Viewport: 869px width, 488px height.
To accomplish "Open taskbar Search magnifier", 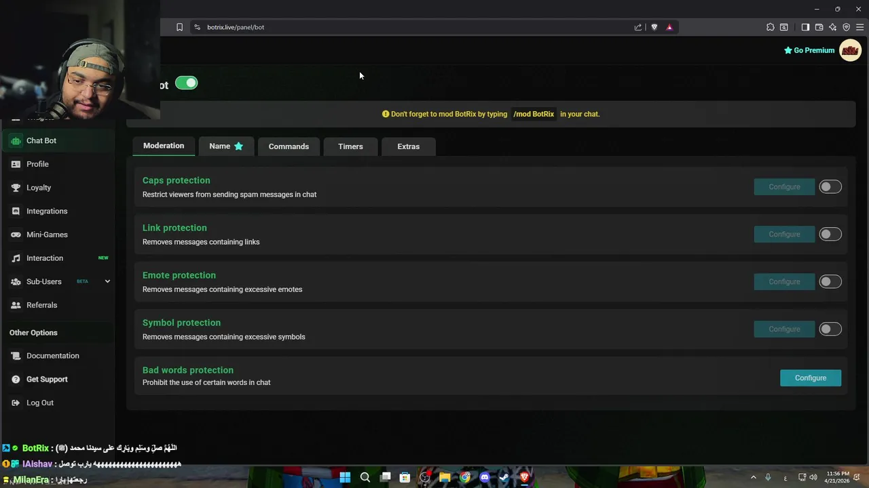I will pos(365,477).
